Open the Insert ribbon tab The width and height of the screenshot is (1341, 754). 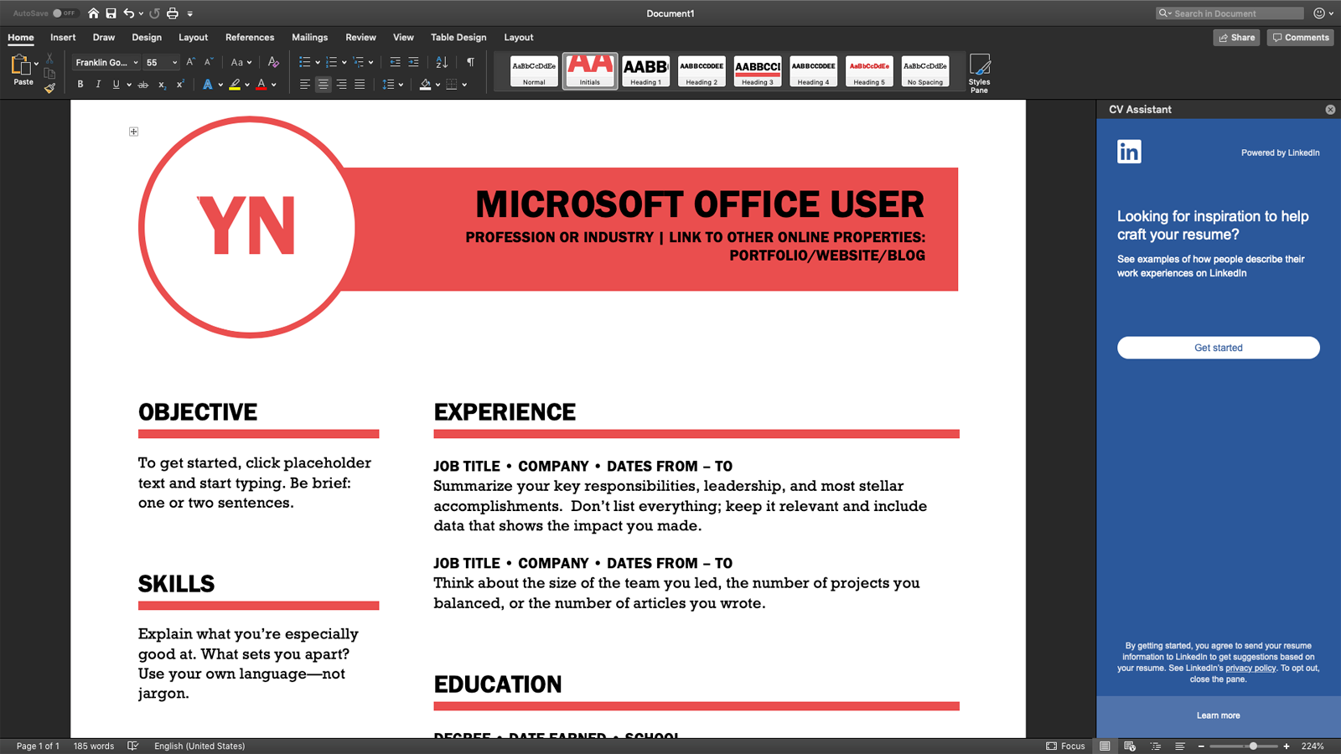[63, 38]
